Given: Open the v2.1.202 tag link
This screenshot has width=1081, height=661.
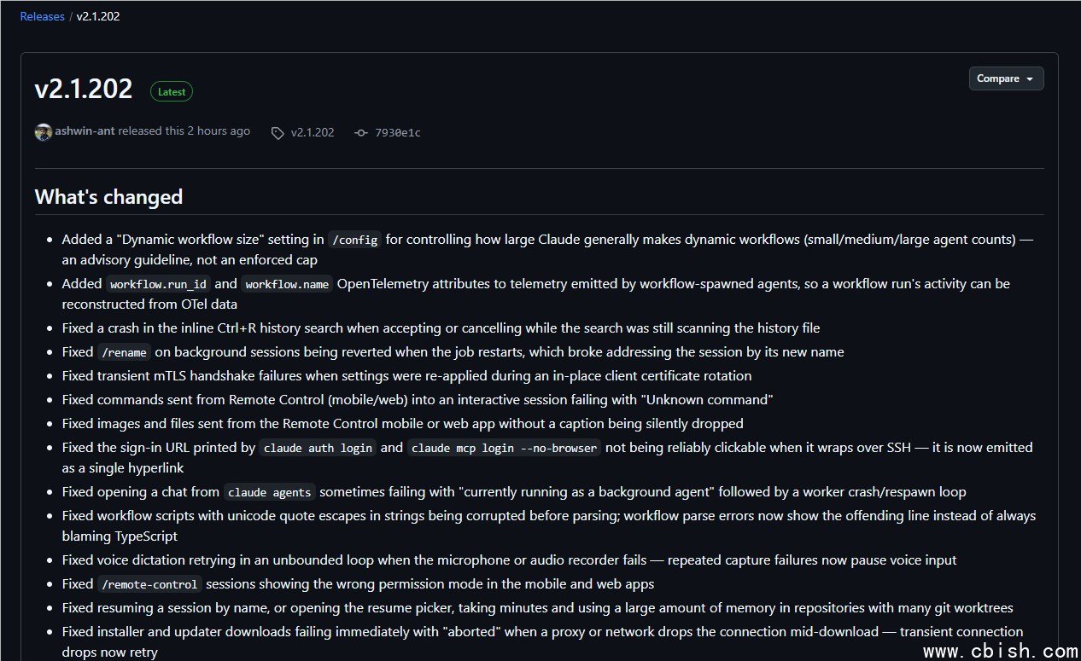Looking at the screenshot, I should coord(313,133).
